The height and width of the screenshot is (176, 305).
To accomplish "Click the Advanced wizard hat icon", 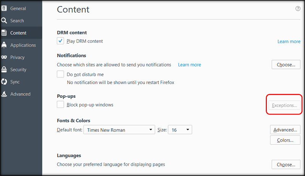I will pos(4,94).
